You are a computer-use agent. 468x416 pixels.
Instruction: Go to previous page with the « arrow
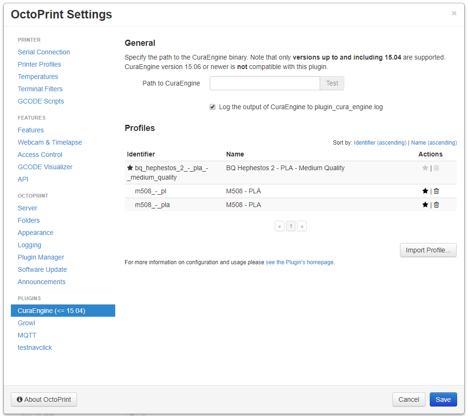[x=279, y=226]
